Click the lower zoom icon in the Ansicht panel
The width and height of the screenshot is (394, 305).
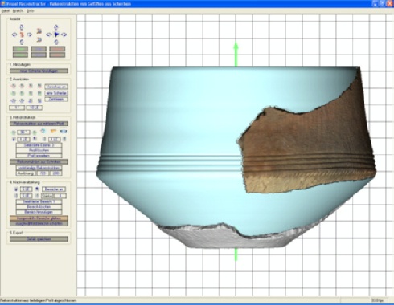click(x=39, y=39)
